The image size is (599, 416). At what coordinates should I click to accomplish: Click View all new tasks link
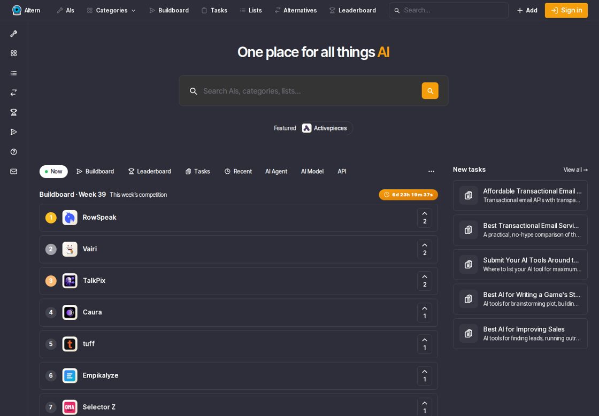point(575,170)
